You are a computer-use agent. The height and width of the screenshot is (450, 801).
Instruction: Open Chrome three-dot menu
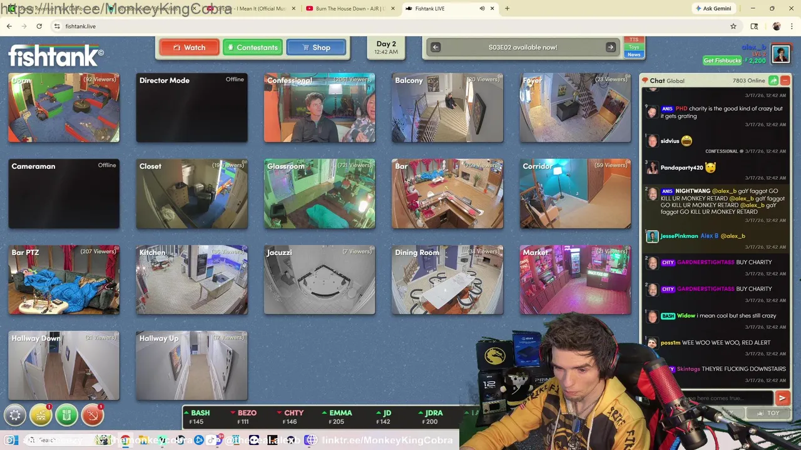pyautogui.click(x=792, y=26)
